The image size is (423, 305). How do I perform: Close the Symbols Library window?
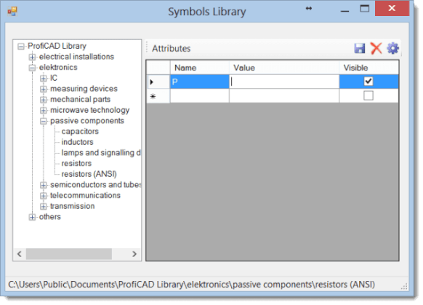coord(392,9)
